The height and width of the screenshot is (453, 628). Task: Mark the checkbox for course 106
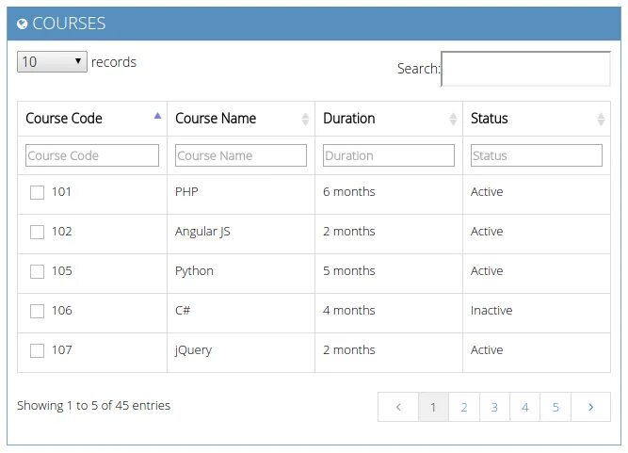tap(38, 311)
